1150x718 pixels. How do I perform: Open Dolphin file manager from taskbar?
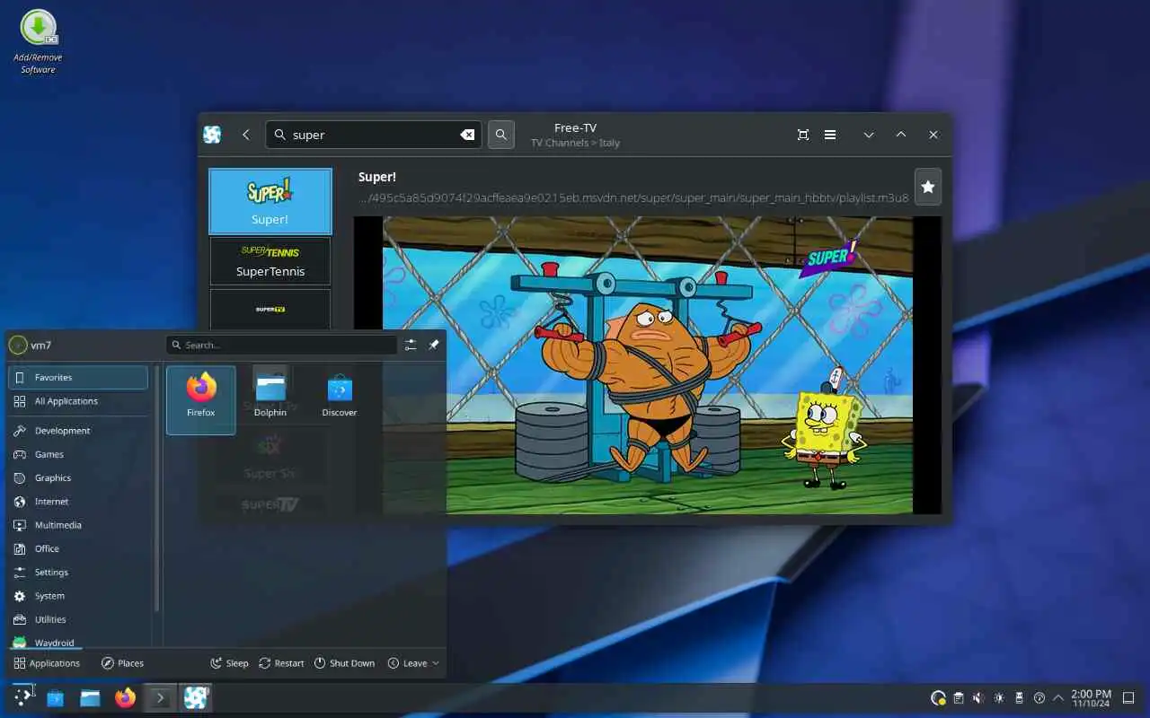click(x=90, y=697)
